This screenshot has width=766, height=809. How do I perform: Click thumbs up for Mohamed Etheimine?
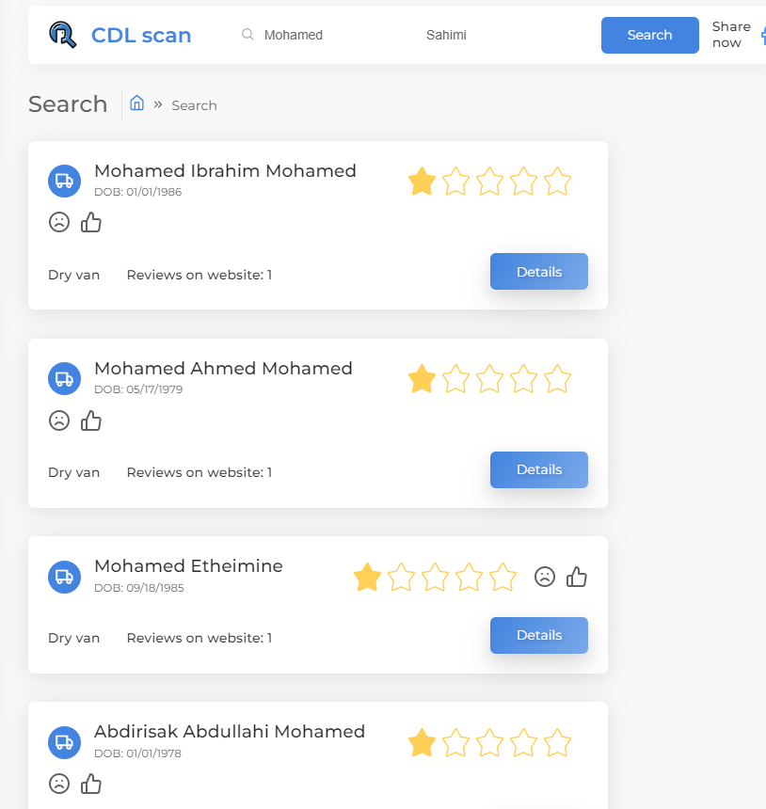click(x=577, y=577)
